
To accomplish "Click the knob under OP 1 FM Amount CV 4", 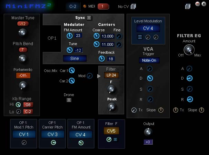I will point(81,143).
